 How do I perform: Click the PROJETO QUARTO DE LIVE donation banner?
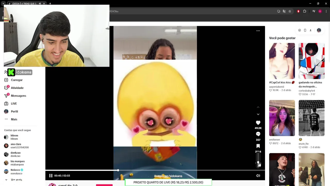point(168,182)
